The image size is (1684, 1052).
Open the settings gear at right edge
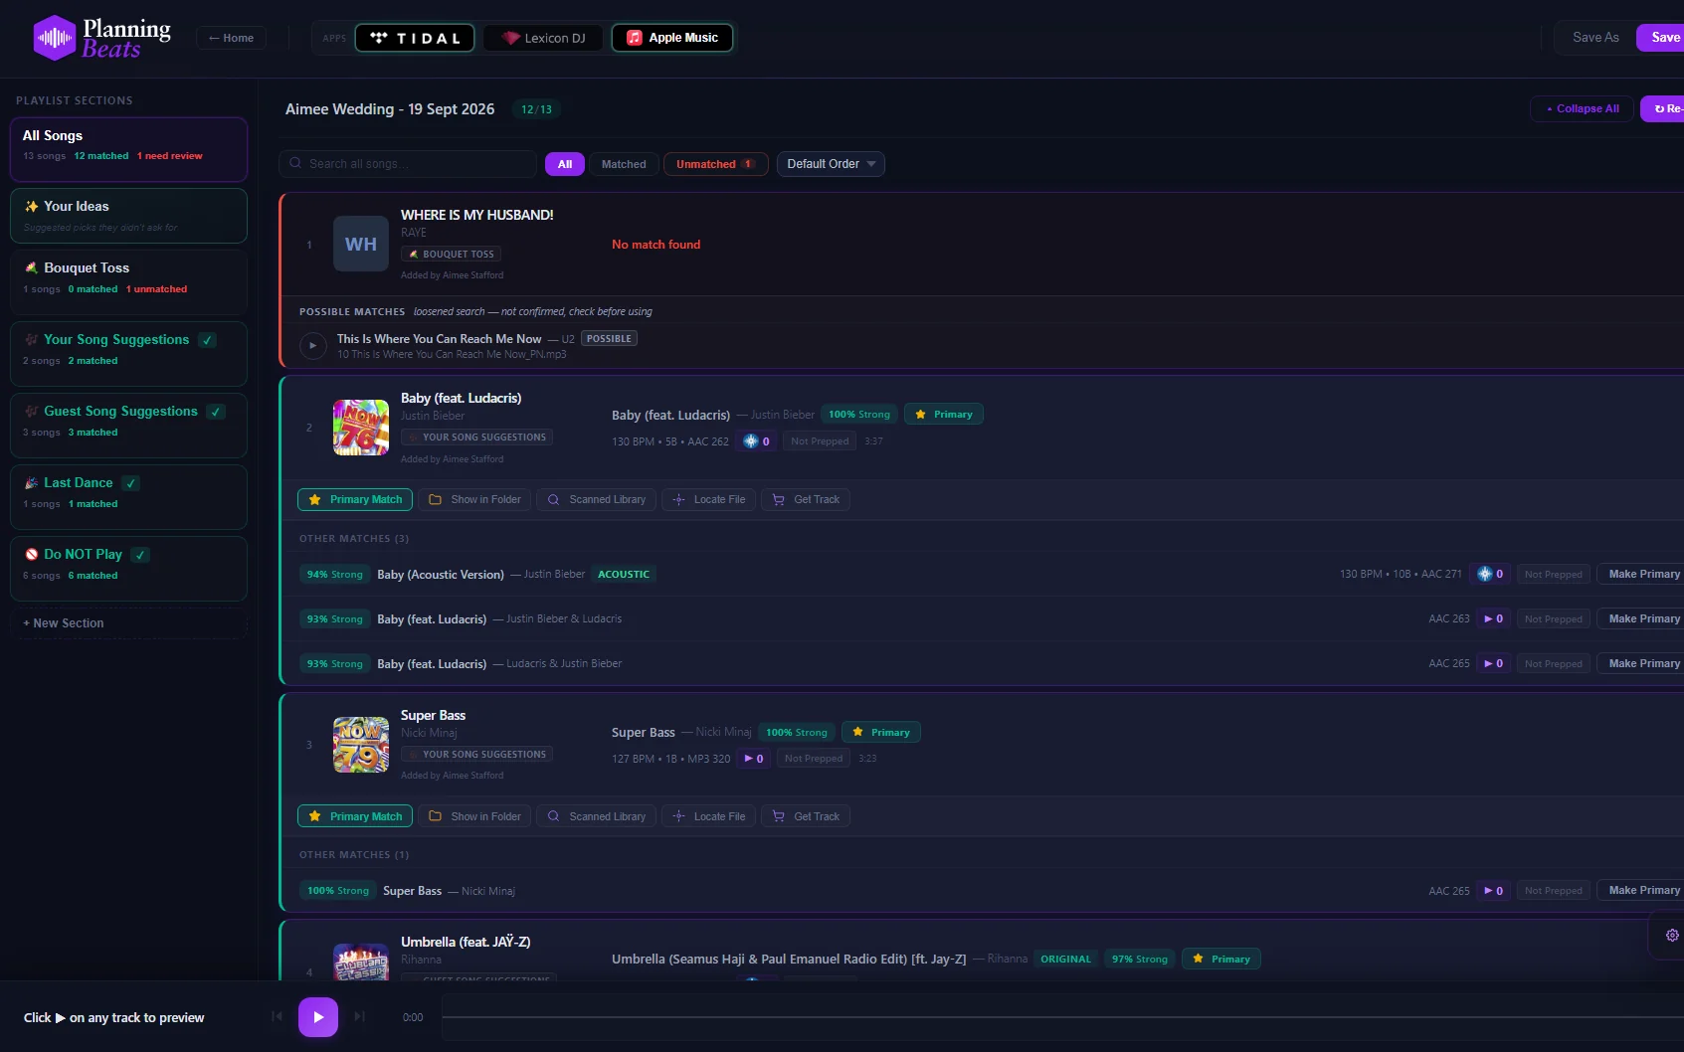coord(1672,935)
